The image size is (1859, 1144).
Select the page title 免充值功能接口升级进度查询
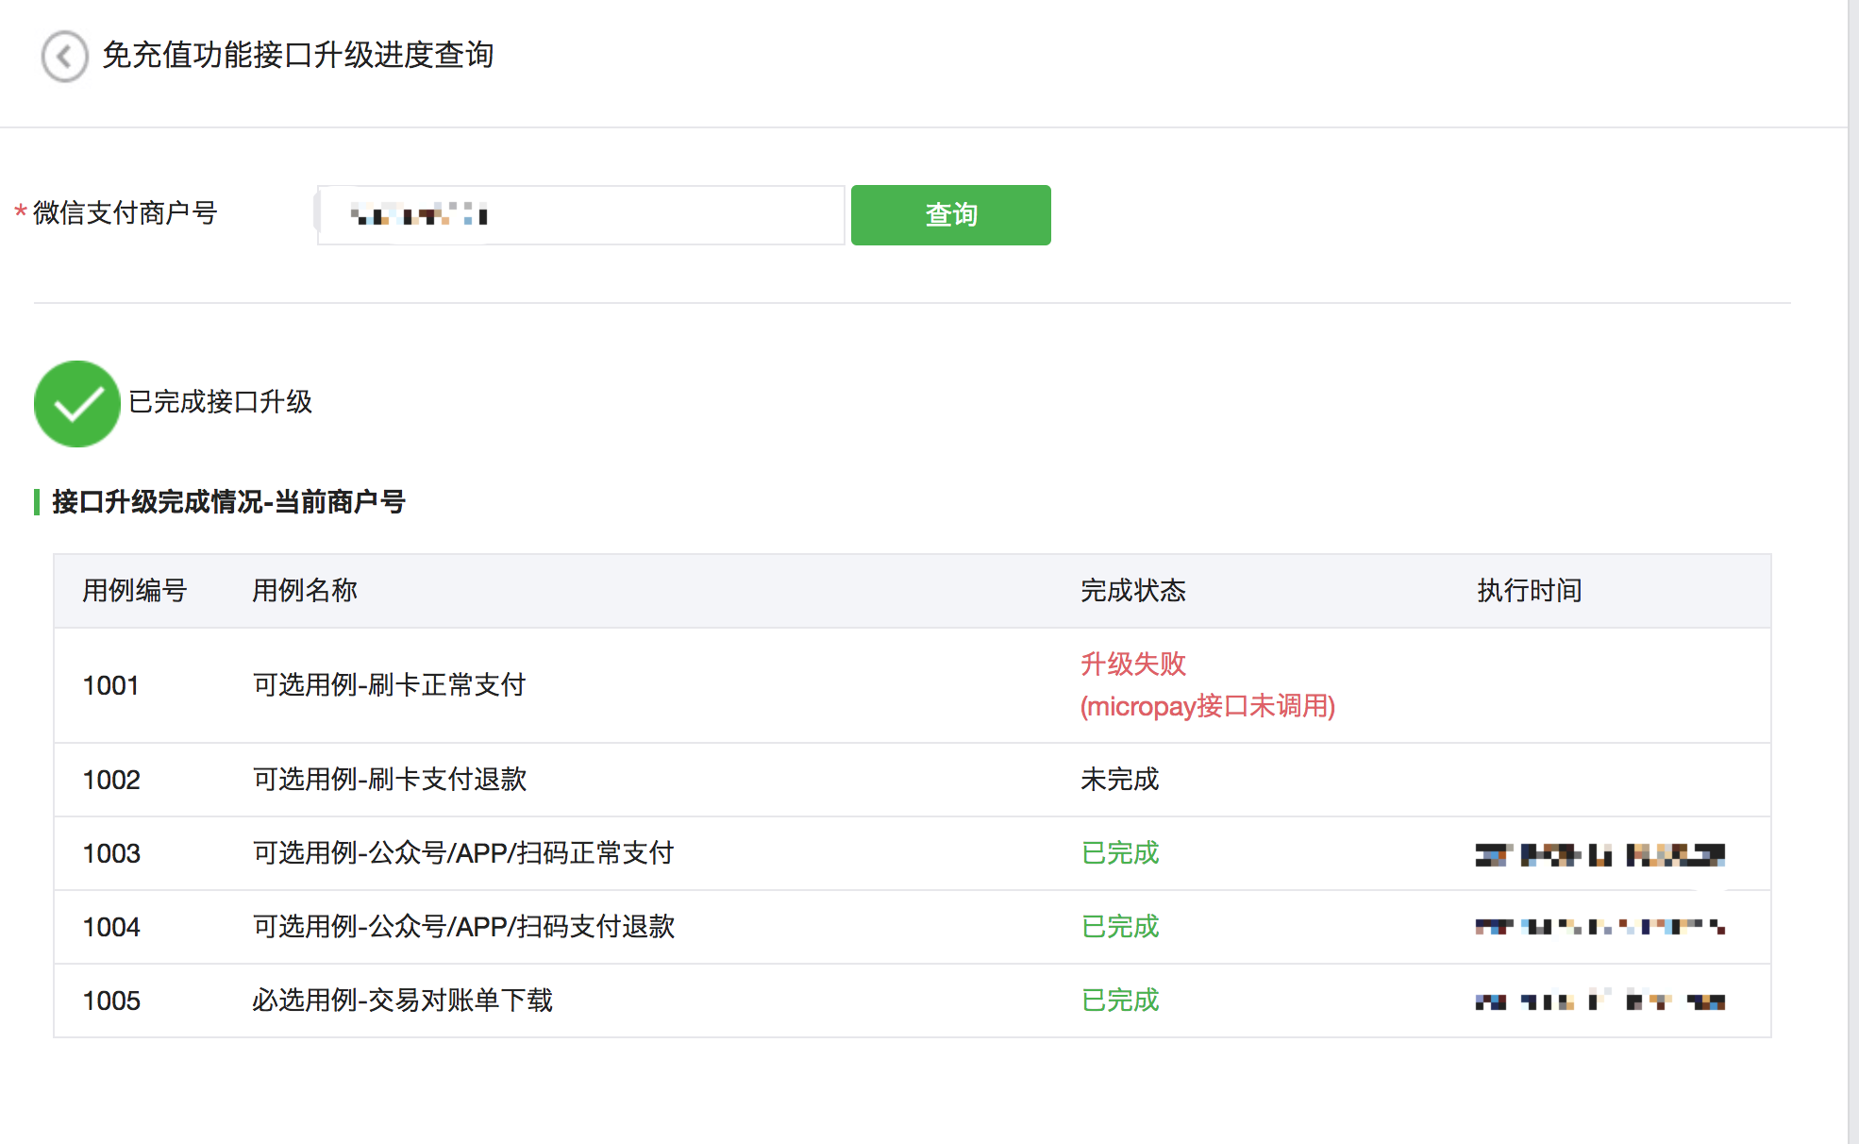pyautogui.click(x=298, y=55)
